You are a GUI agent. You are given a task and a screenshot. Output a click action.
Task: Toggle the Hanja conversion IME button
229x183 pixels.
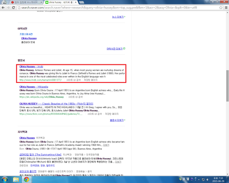pyautogui.click(x=187, y=179)
